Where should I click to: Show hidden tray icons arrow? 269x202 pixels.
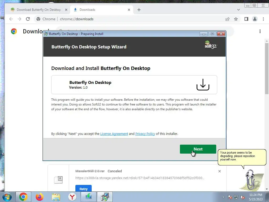[223, 197]
